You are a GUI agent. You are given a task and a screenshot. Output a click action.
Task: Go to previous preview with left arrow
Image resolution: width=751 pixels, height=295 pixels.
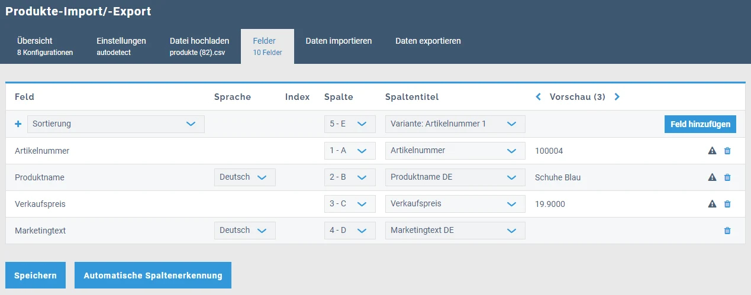pos(539,97)
